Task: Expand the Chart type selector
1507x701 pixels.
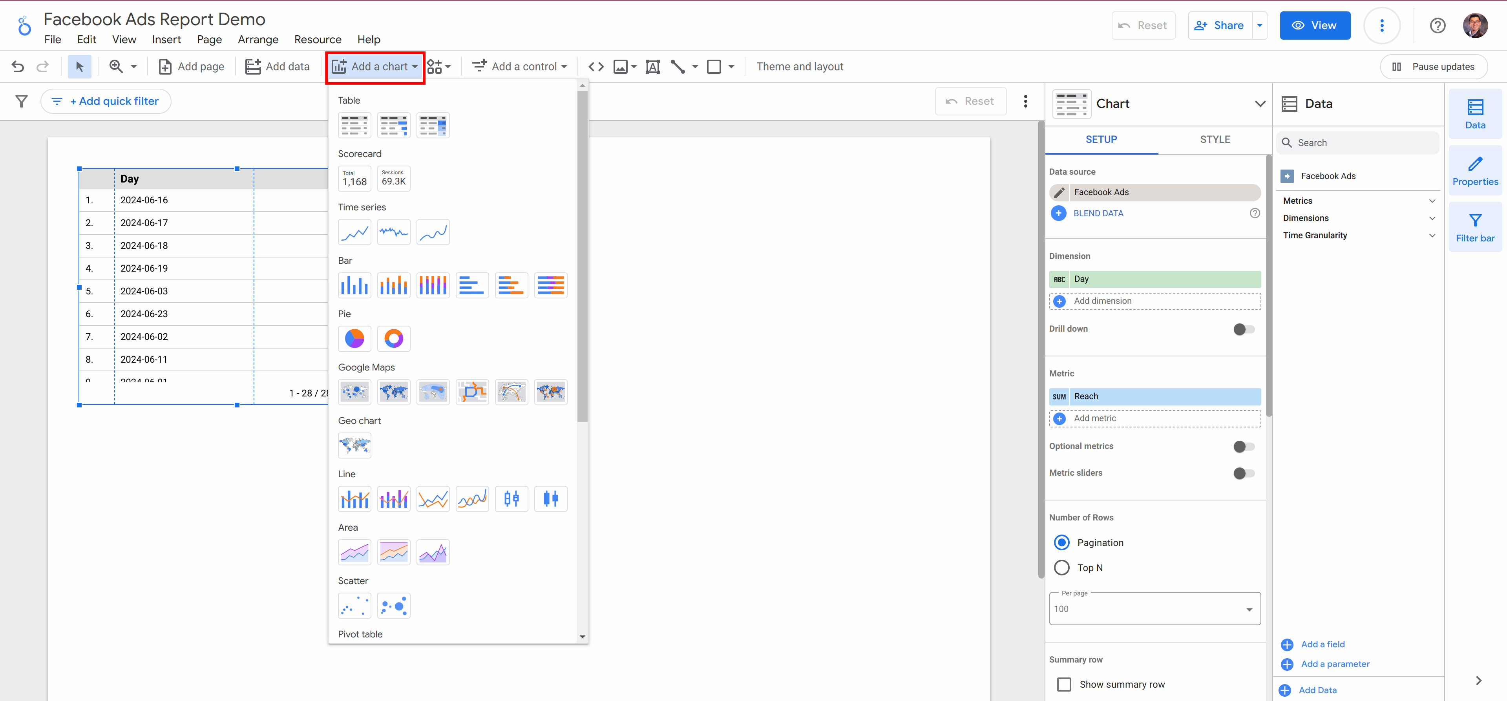Action: (x=1260, y=104)
